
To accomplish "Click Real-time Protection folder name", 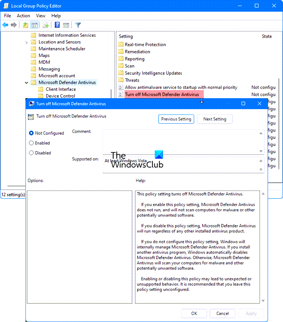I will click(x=145, y=44).
